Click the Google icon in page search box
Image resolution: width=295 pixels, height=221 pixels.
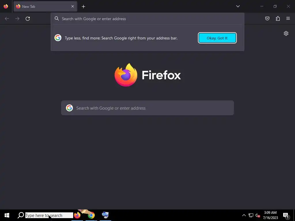69,108
